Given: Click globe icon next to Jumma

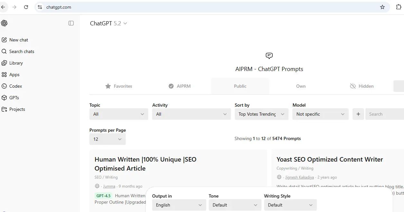Looking at the screenshot, I should (x=97, y=186).
